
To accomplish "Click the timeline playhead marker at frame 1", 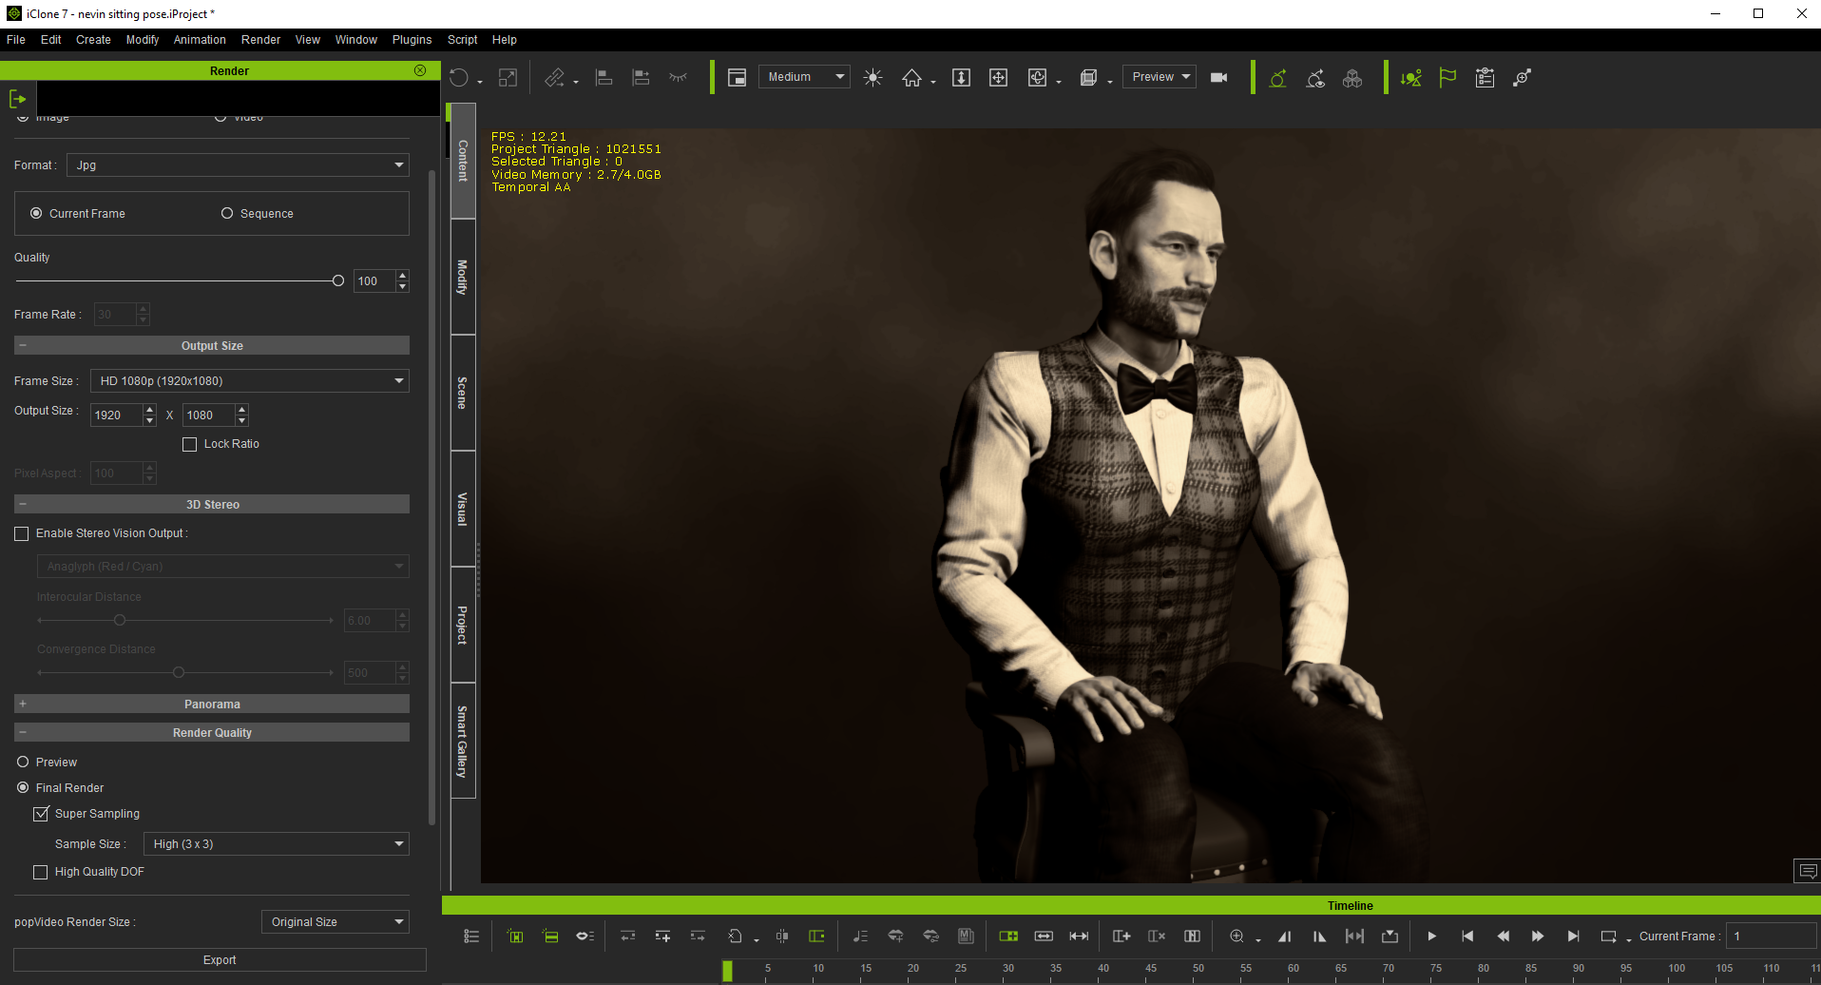I will point(727,971).
